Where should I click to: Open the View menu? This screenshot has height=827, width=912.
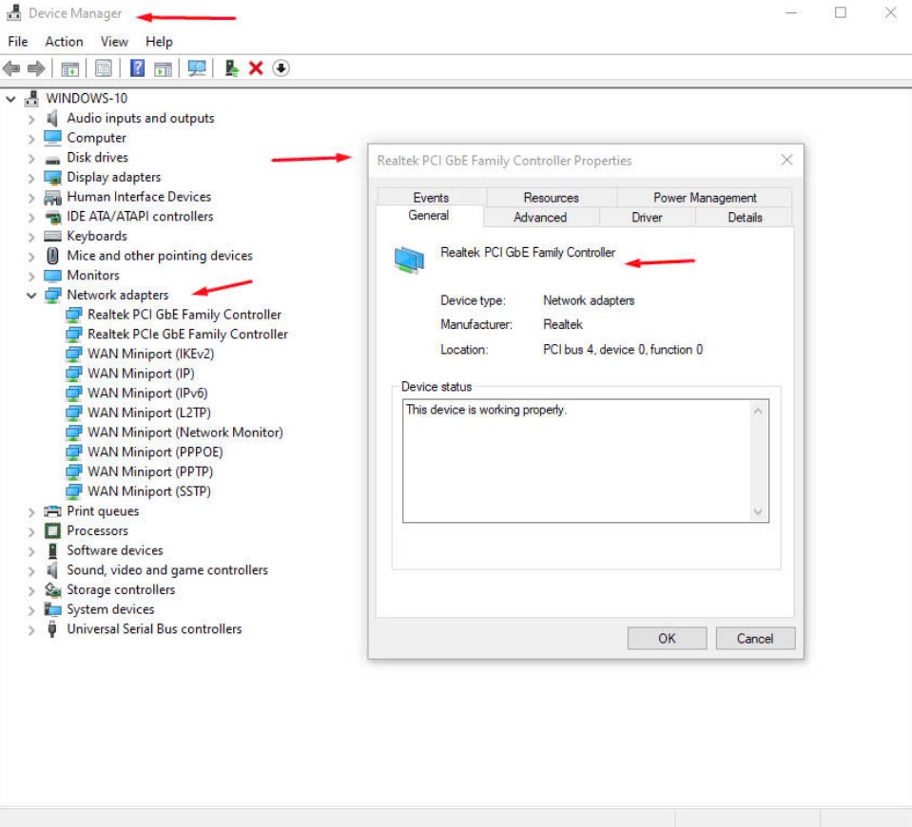click(114, 42)
